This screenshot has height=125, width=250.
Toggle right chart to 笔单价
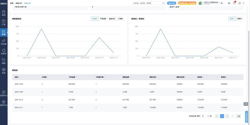coord(240,19)
